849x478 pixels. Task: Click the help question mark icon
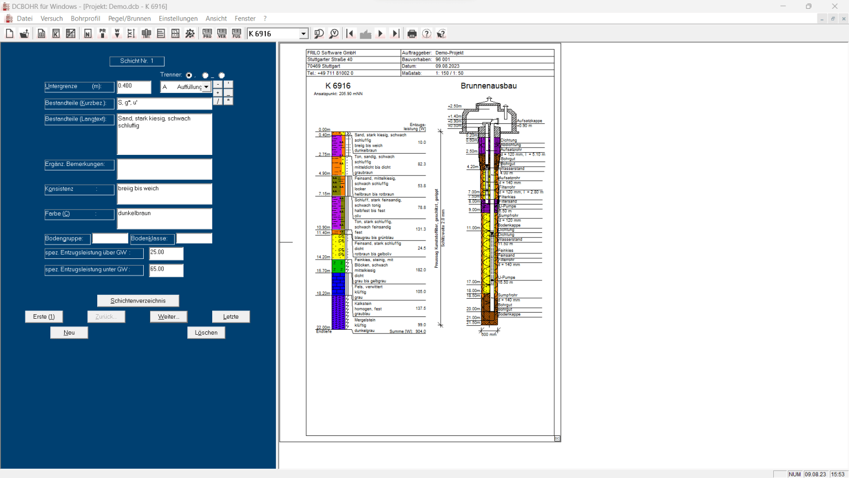(x=427, y=34)
